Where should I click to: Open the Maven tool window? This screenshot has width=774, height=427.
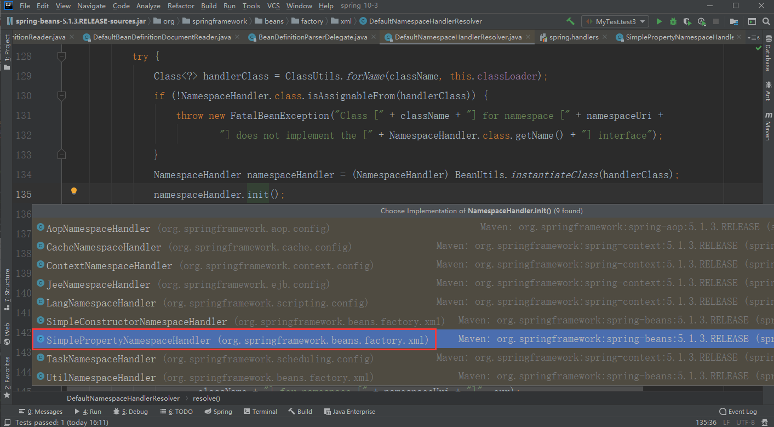click(768, 127)
